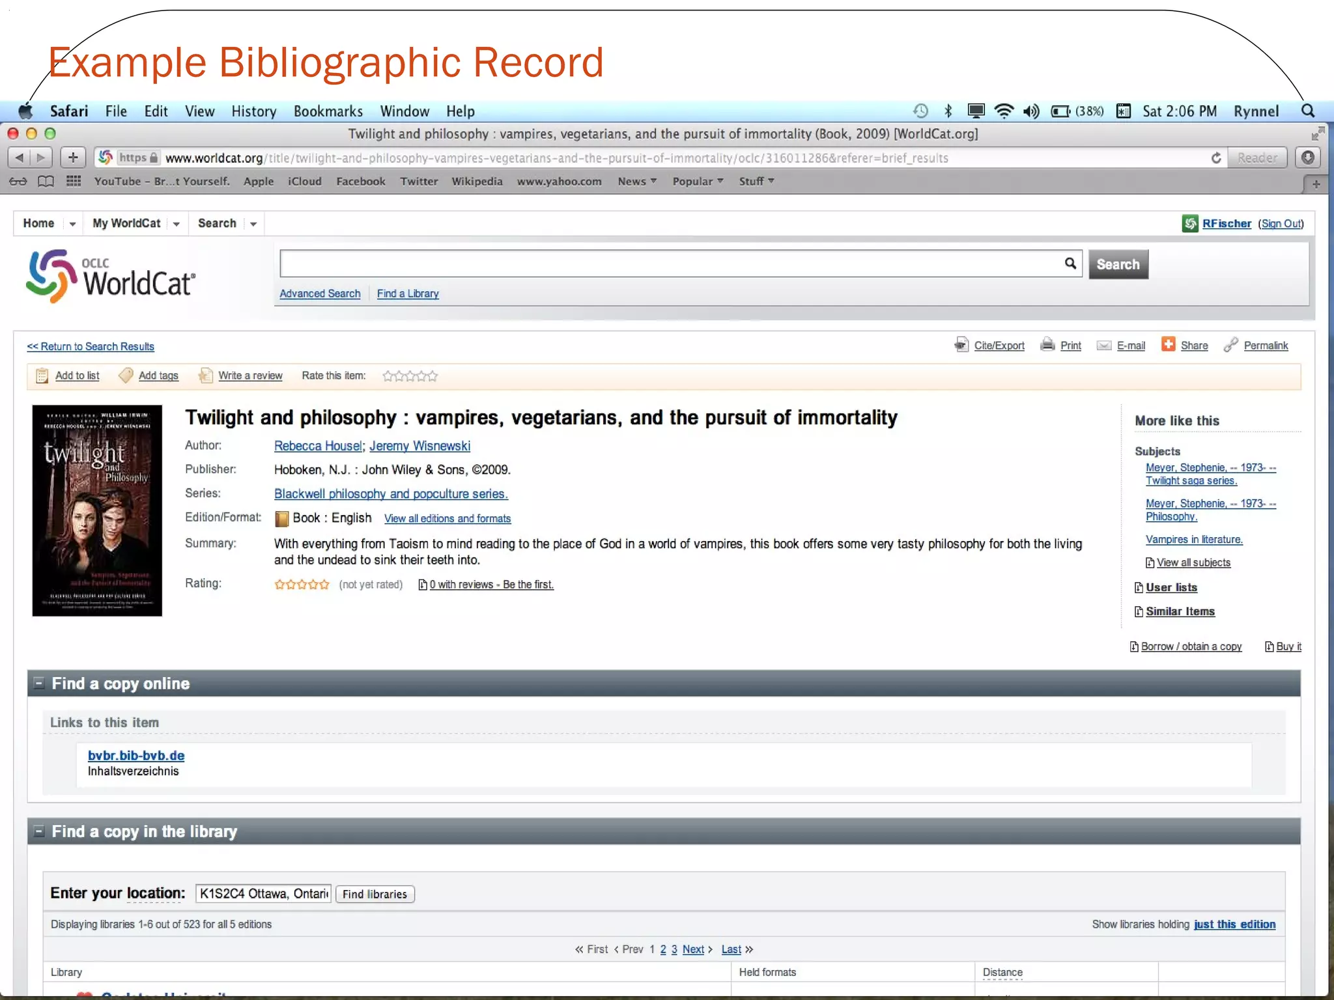Reload page with refresh icon
The height and width of the screenshot is (1000, 1334).
1215,158
